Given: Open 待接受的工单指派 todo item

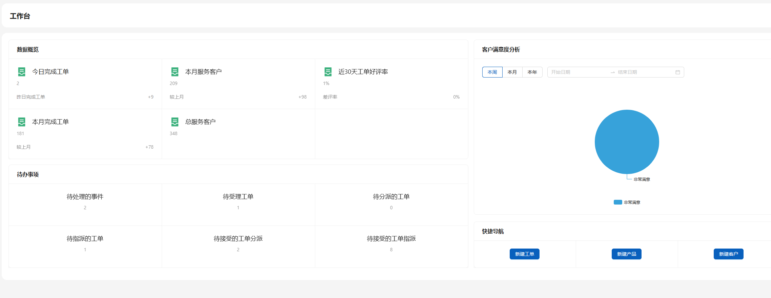Looking at the screenshot, I should (x=391, y=247).
